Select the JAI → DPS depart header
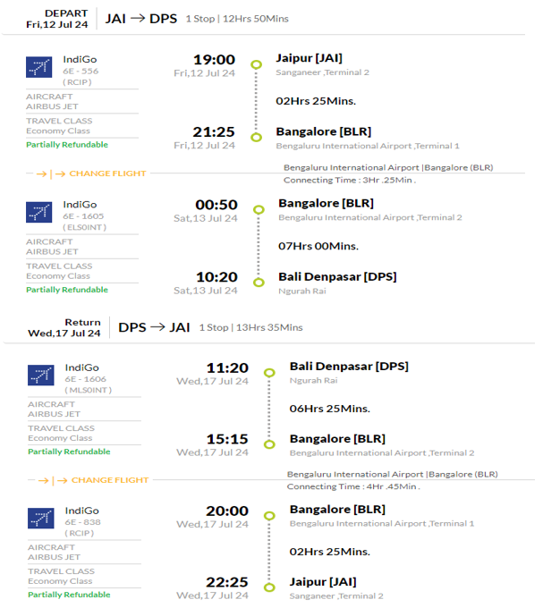The height and width of the screenshot is (608, 543). pyautogui.click(x=141, y=19)
